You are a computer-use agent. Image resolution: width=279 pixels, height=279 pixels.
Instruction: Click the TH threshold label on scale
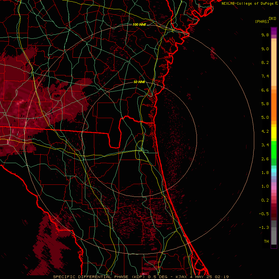(x=266, y=241)
